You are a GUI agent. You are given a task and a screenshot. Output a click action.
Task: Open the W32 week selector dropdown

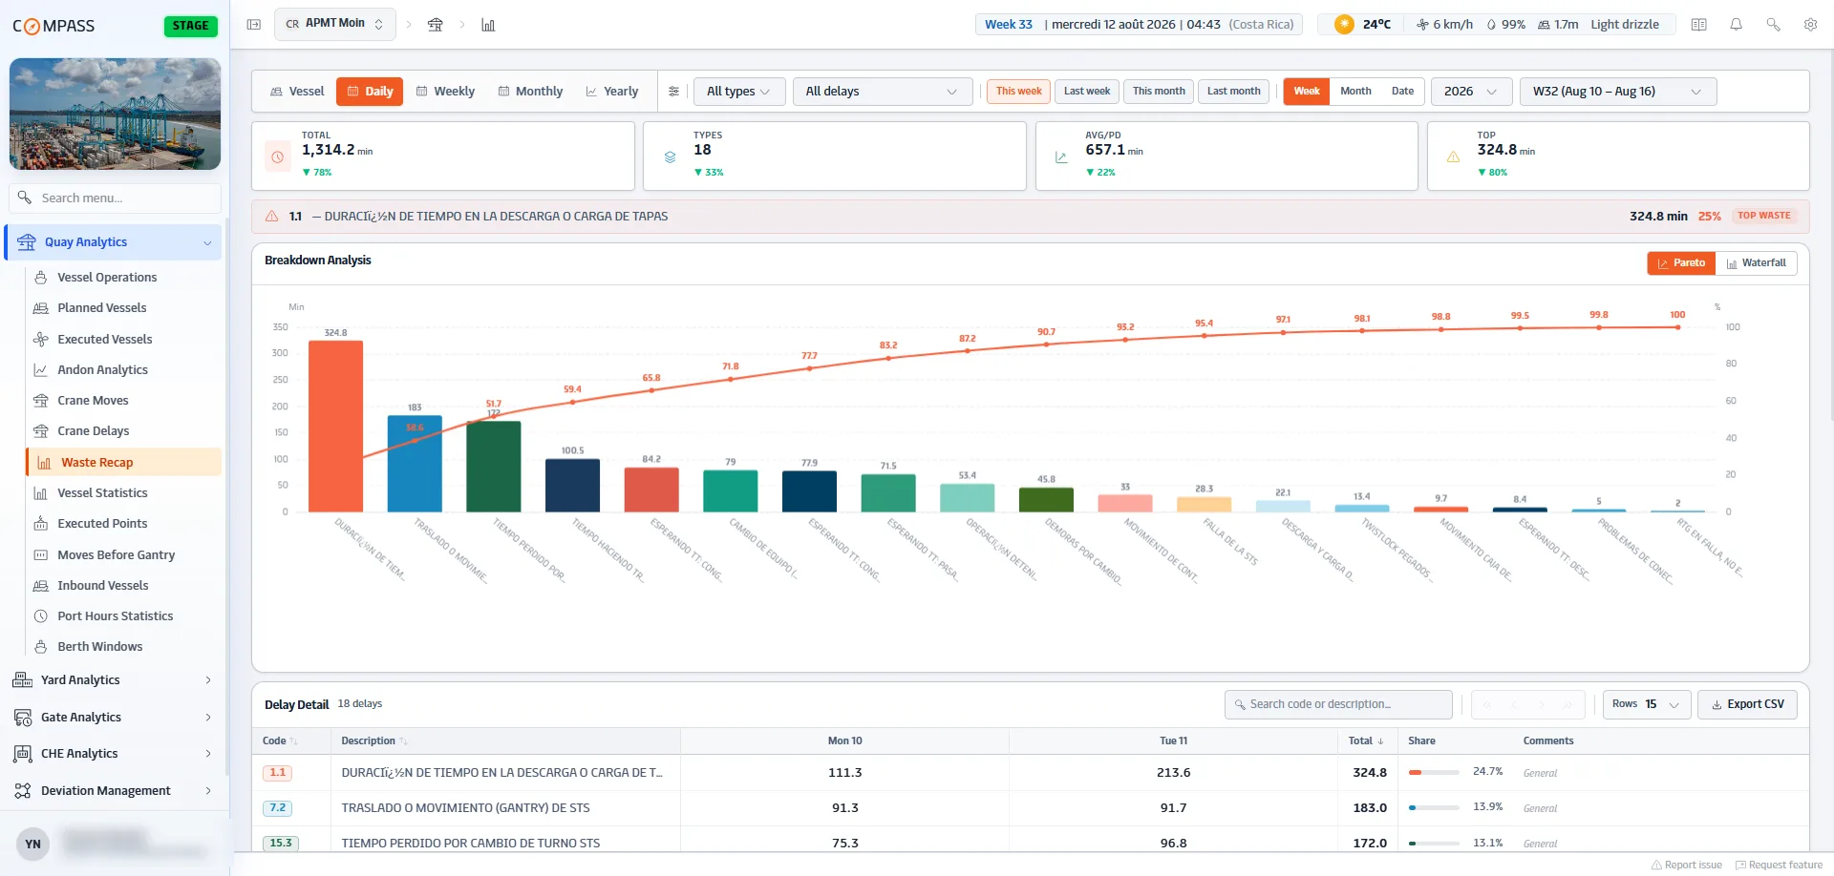(1618, 92)
